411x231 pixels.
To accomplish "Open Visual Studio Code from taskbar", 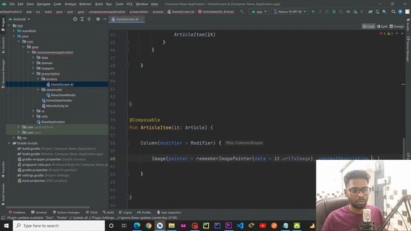I will click(x=240, y=225).
